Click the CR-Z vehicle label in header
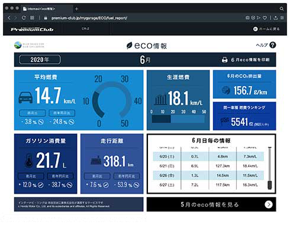This screenshot has height=225, width=290. pos(85,28)
